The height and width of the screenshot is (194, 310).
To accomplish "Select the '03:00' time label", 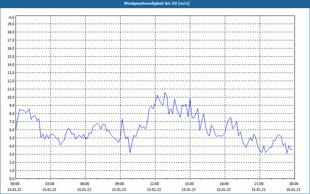I will [49, 184].
